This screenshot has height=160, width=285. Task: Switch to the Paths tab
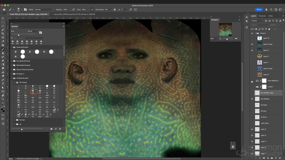271,16
